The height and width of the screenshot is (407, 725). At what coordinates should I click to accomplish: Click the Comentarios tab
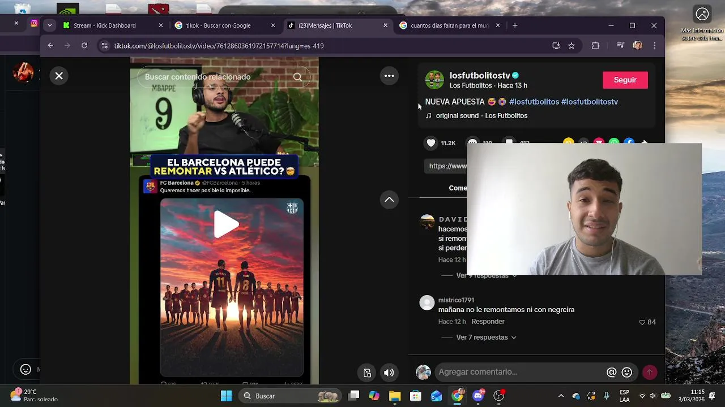point(458,188)
